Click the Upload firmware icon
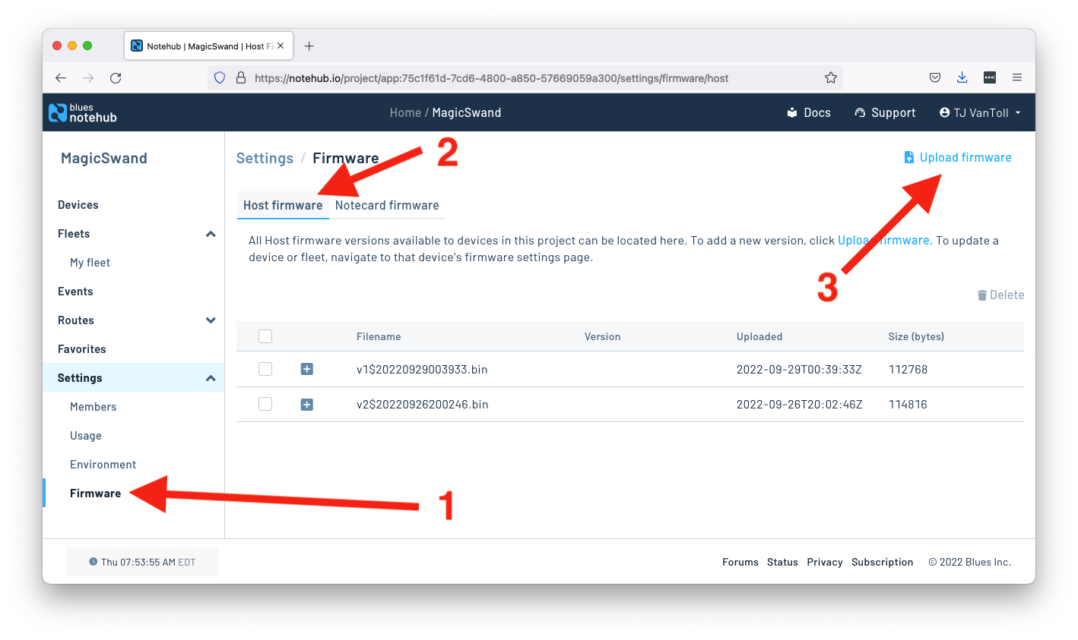Viewport: 1078px width, 640px height. pos(909,157)
